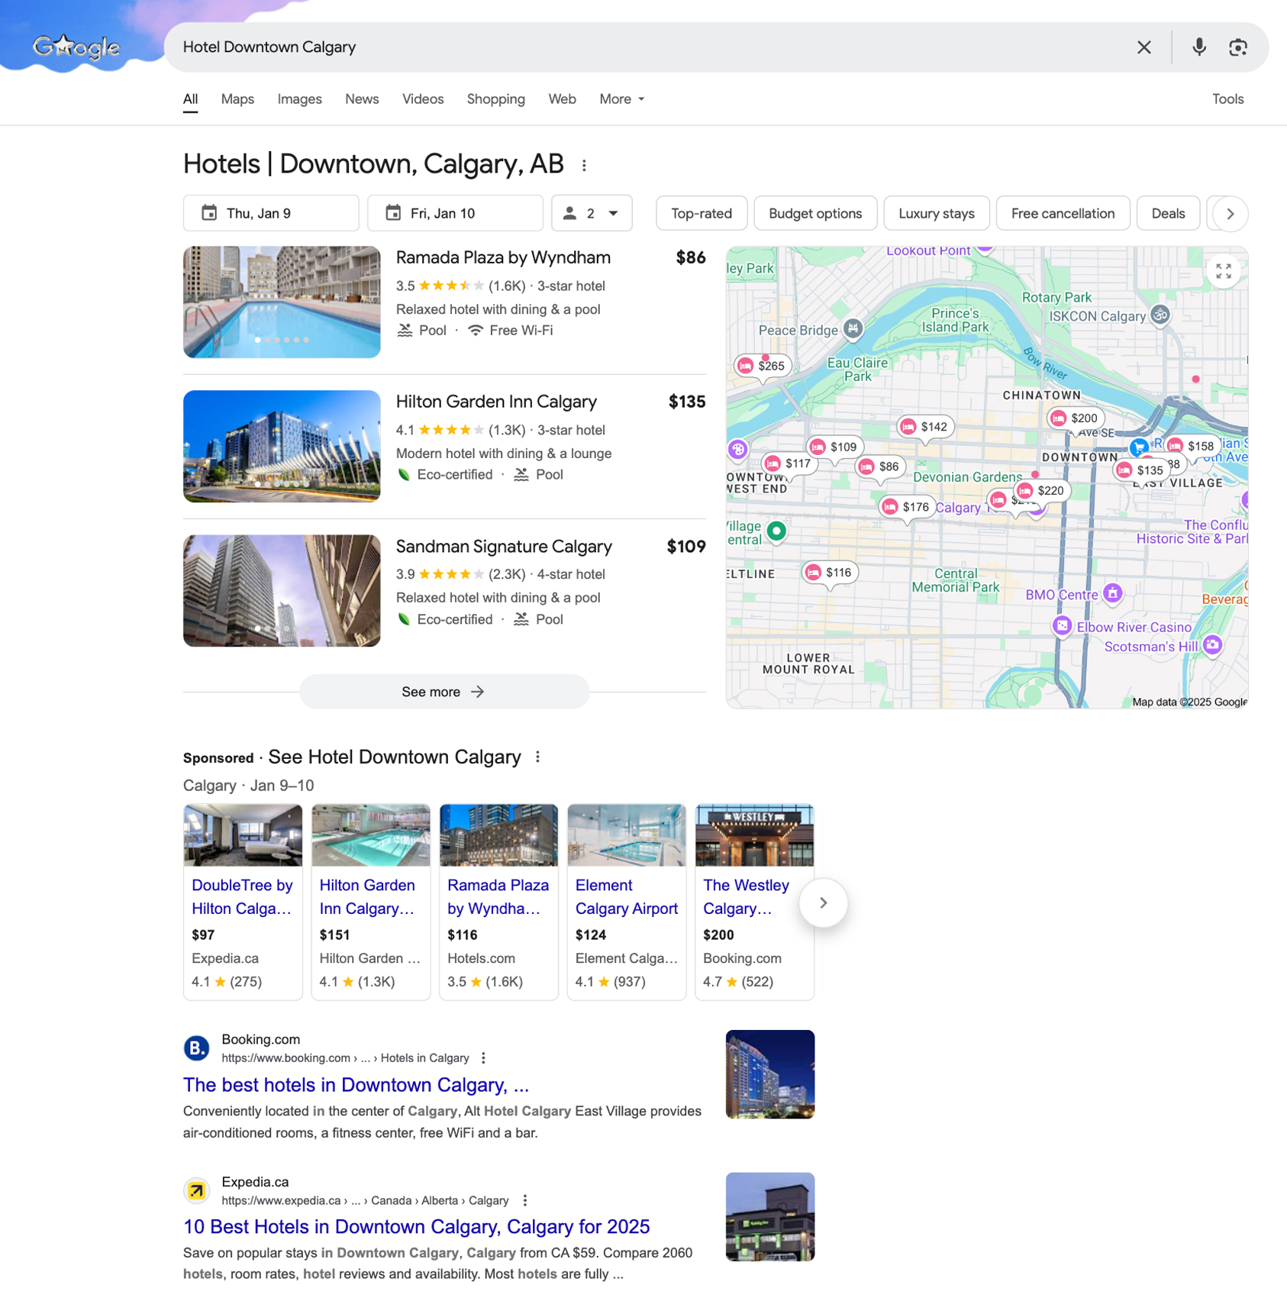Click the Elbow River Casino marker on map
Viewport: 1287px width, 1298px height.
click(1062, 626)
